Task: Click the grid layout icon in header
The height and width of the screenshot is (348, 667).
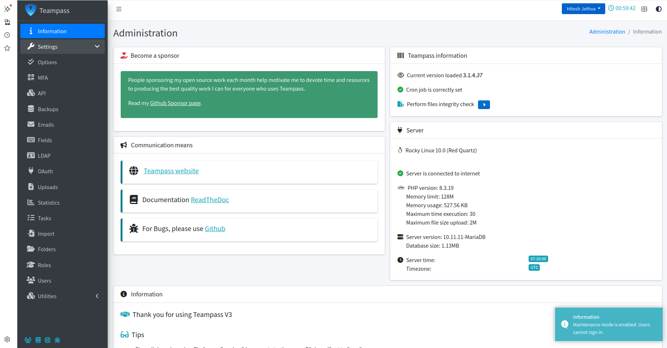Action: pyautogui.click(x=644, y=9)
